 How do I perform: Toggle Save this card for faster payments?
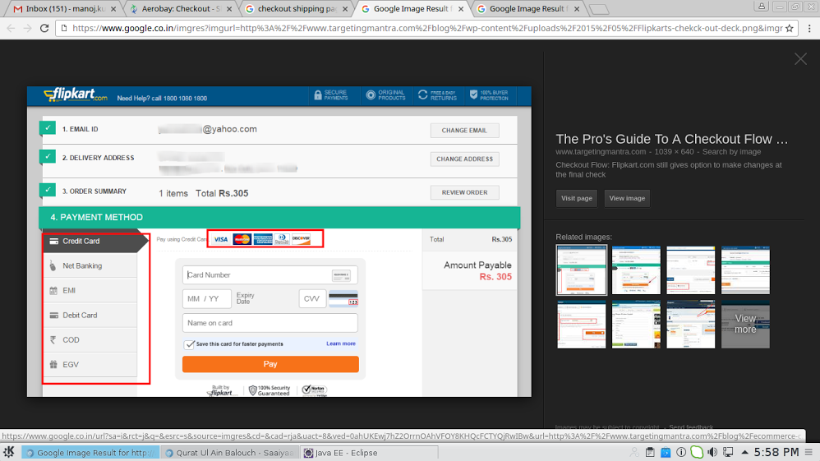click(189, 344)
